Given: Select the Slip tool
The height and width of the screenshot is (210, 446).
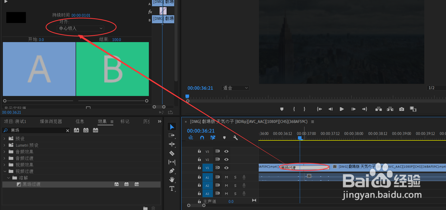Looking at the screenshot, I should point(172,162).
